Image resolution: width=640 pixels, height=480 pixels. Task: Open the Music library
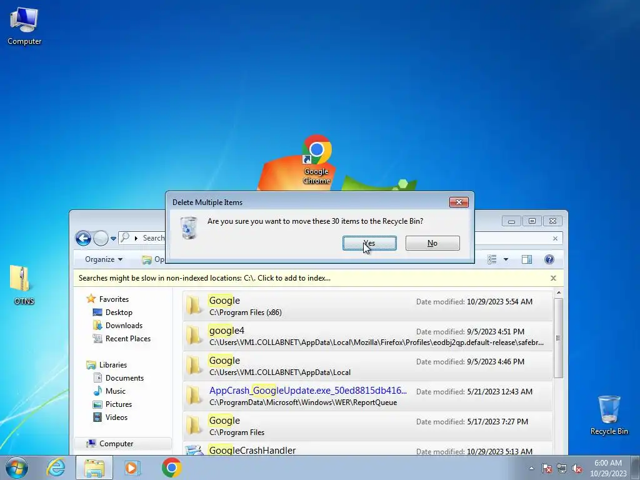click(x=115, y=391)
